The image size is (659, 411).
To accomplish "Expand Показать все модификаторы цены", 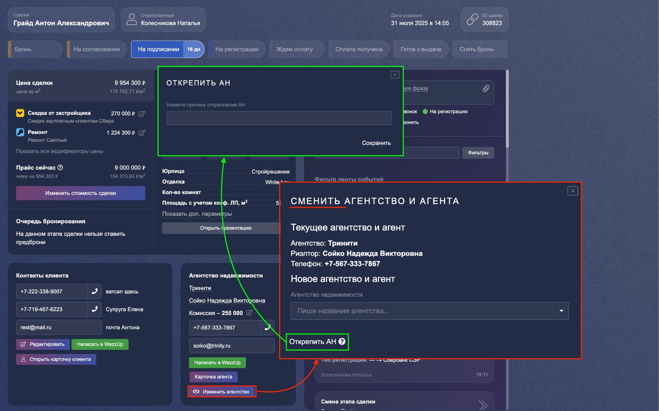I will click(x=60, y=151).
